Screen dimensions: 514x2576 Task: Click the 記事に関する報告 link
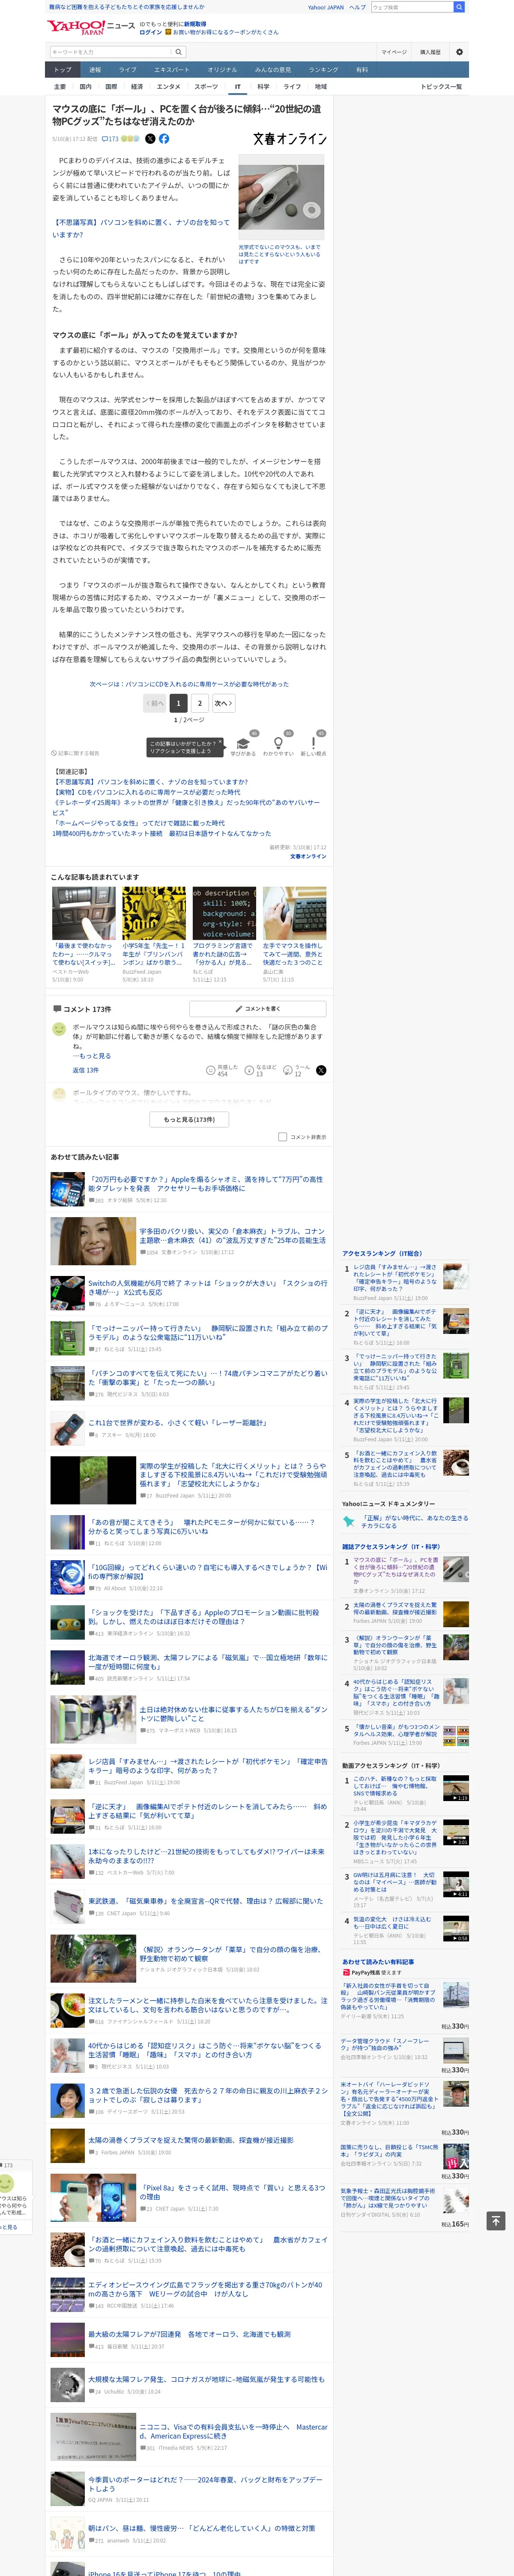[76, 753]
